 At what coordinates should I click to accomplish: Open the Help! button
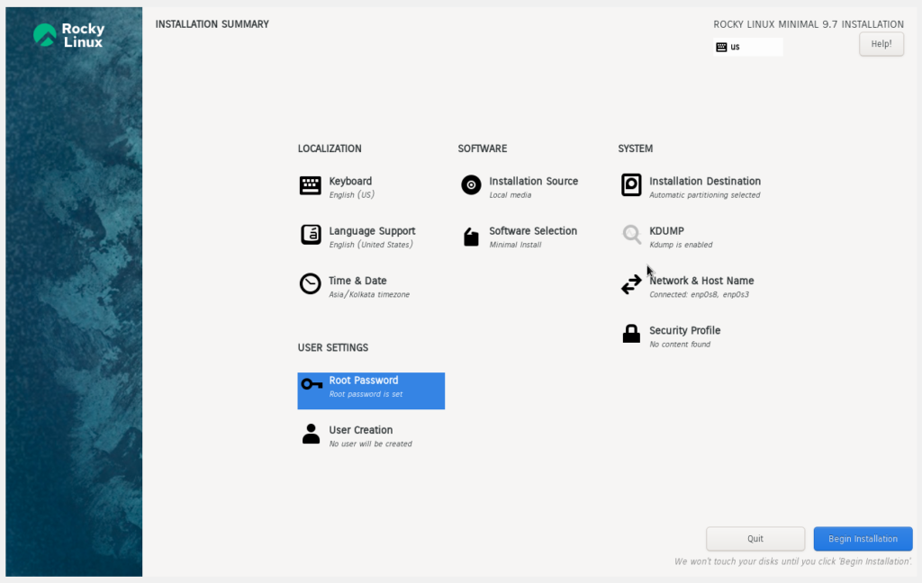(881, 43)
